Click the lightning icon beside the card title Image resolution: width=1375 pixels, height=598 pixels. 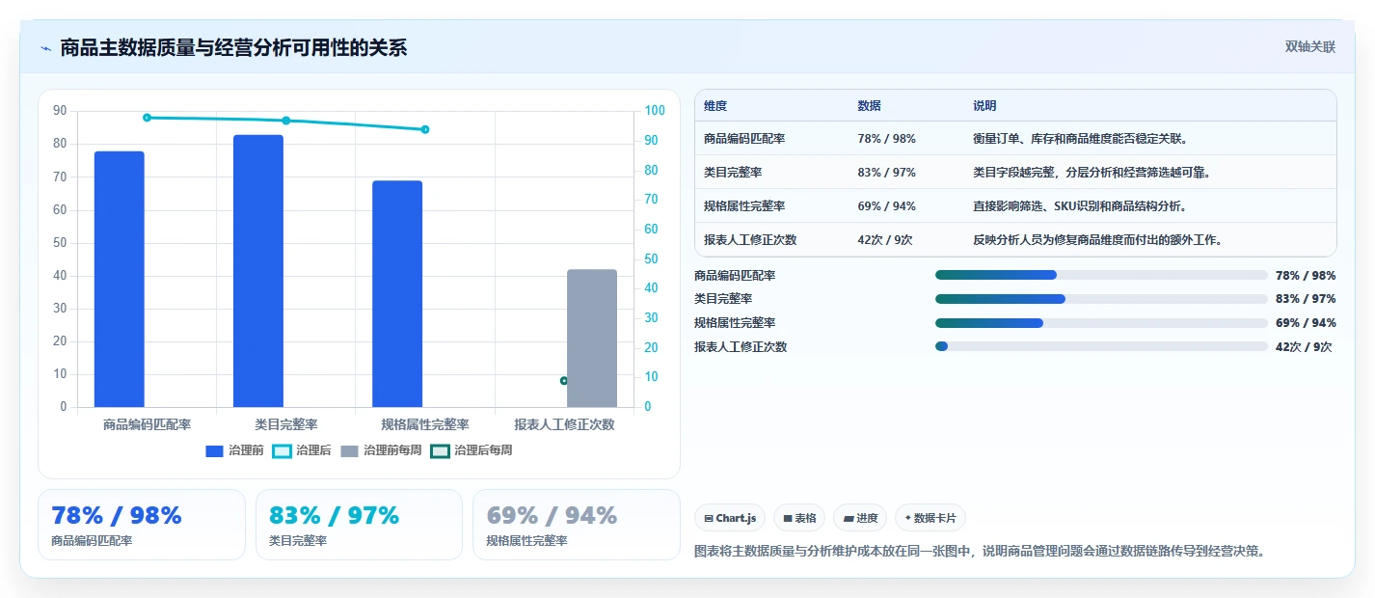coord(45,48)
